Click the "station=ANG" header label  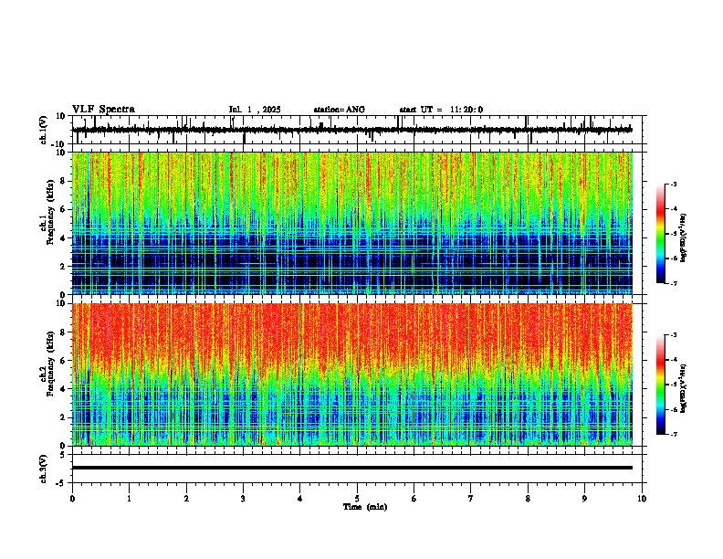[x=340, y=110]
